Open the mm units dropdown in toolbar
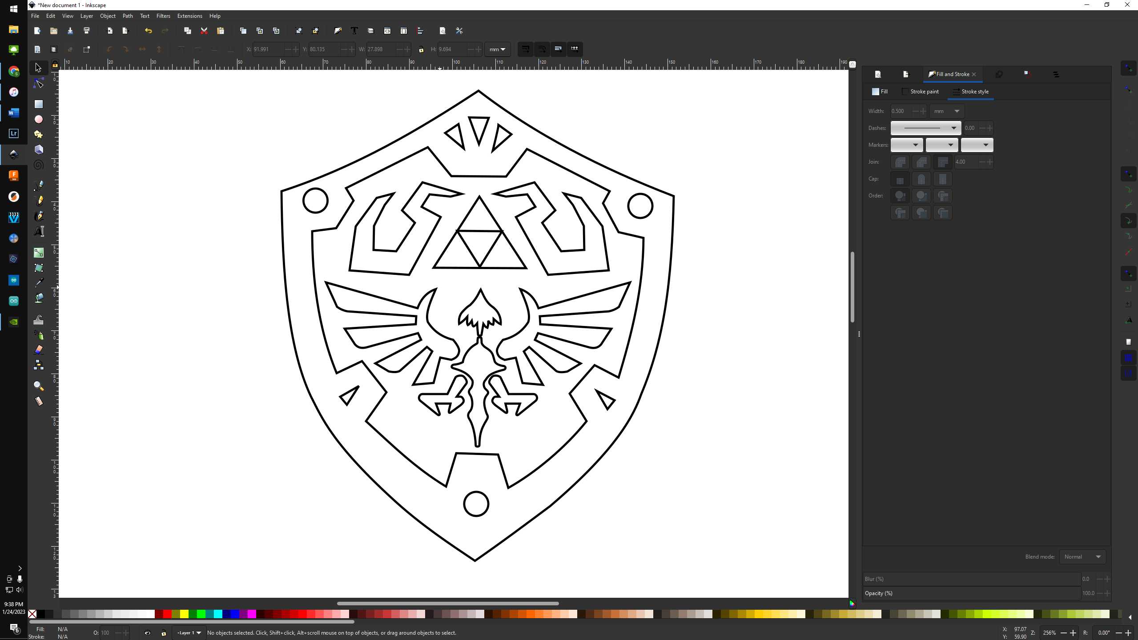The height and width of the screenshot is (640, 1138). click(497, 49)
